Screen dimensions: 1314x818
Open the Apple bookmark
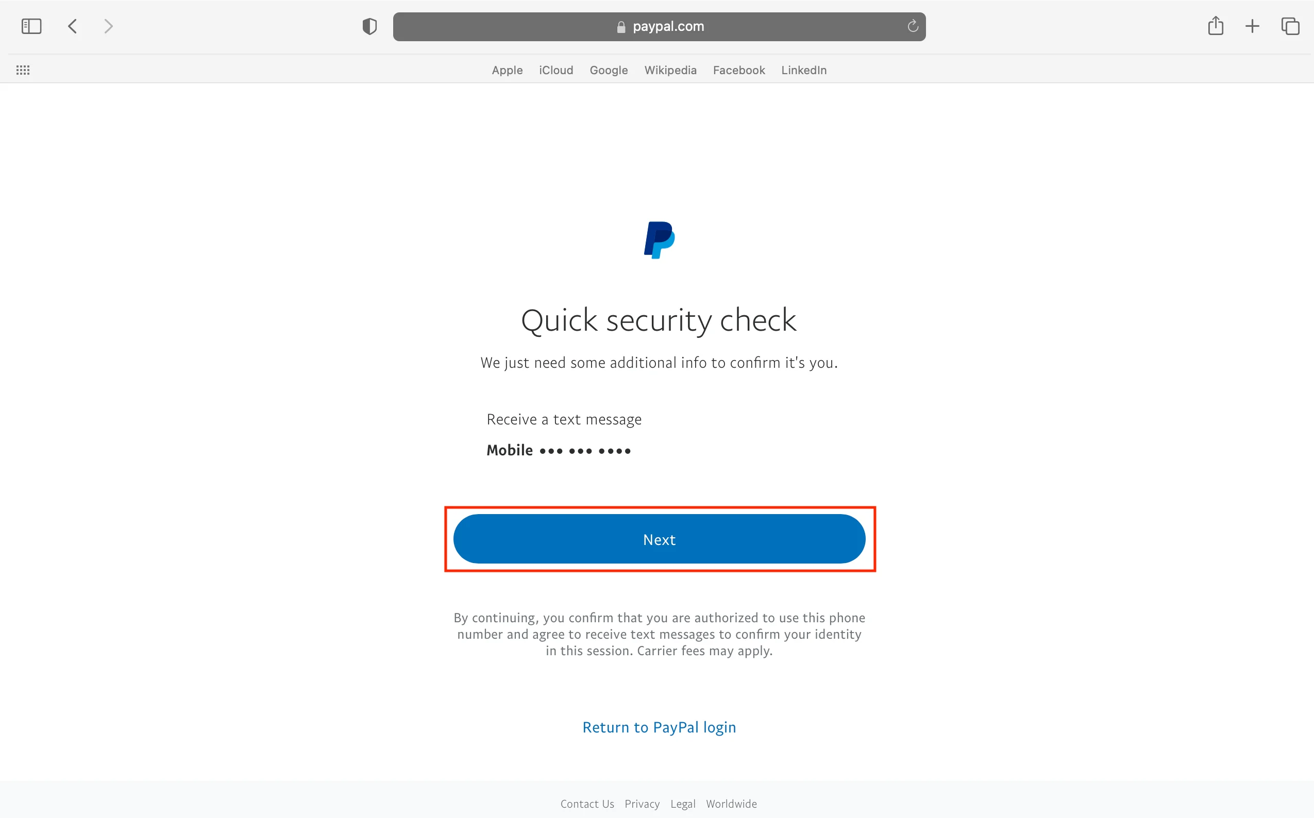[x=507, y=71]
